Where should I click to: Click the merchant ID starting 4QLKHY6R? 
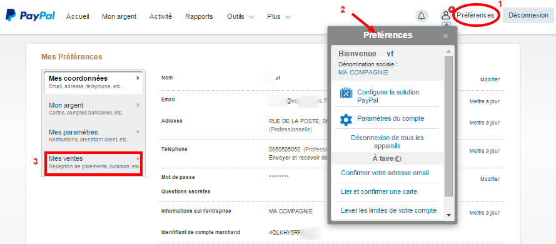coord(285,233)
